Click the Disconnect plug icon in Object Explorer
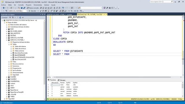This screenshot has height=104, width=185. click(x=13, y=17)
